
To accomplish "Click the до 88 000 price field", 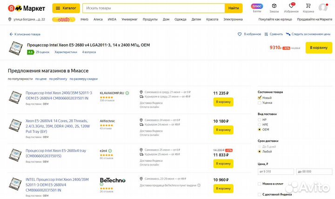I will pyautogui.click(x=314, y=172).
